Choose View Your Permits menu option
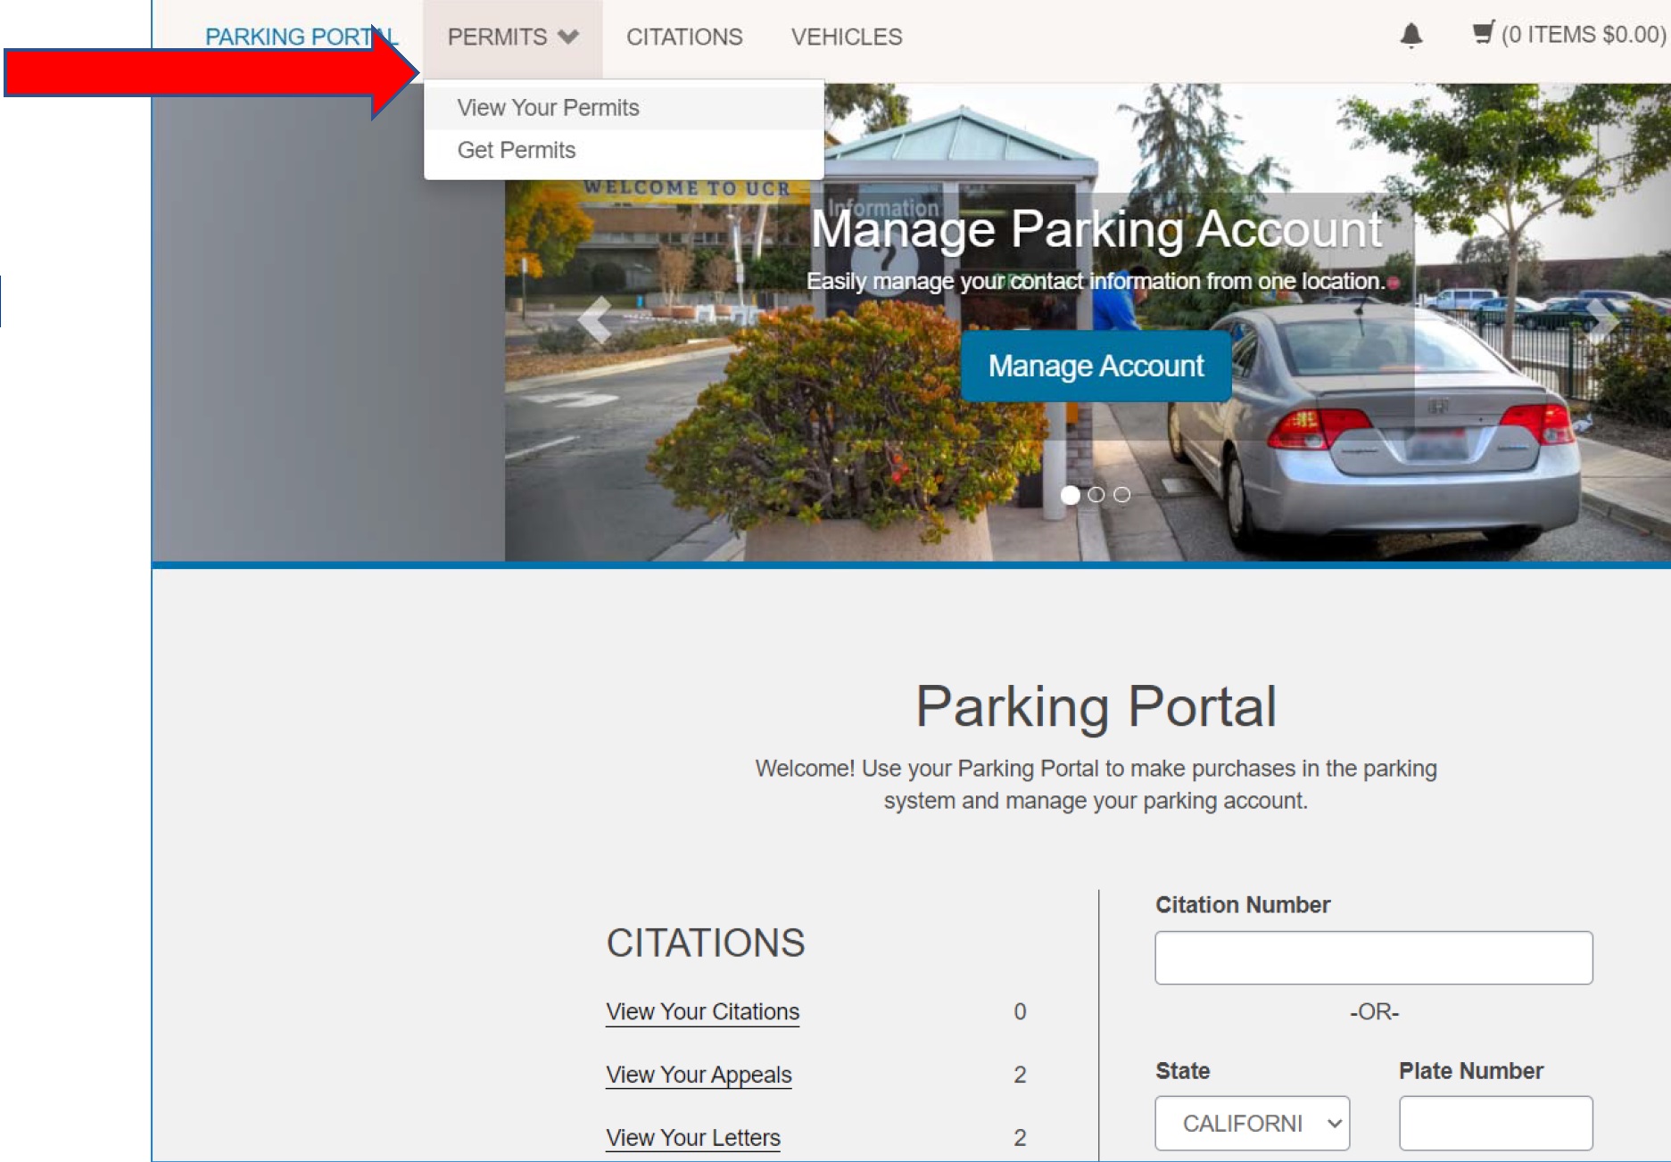1671x1162 pixels. [x=548, y=108]
